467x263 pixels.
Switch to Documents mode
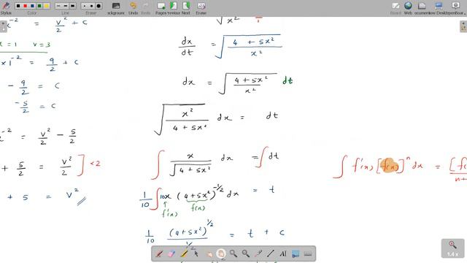point(422,8)
